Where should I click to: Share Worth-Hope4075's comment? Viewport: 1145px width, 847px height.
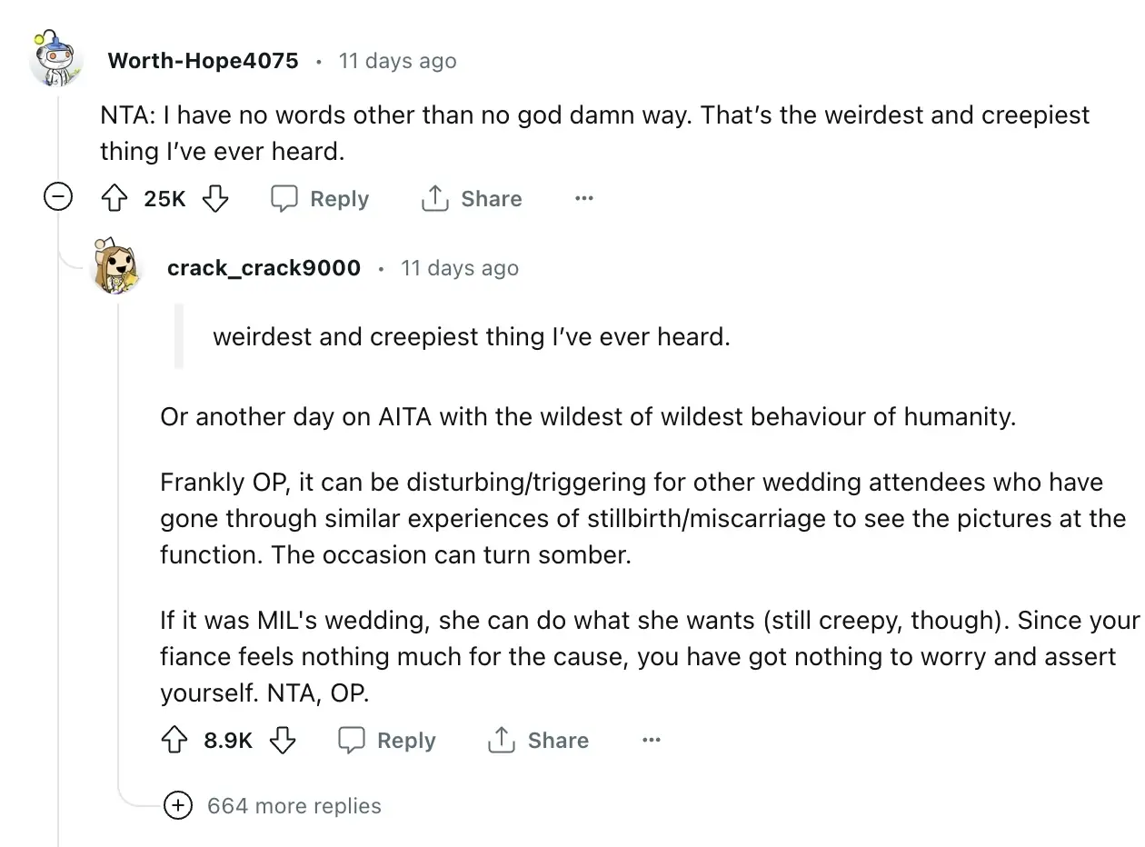(x=472, y=198)
